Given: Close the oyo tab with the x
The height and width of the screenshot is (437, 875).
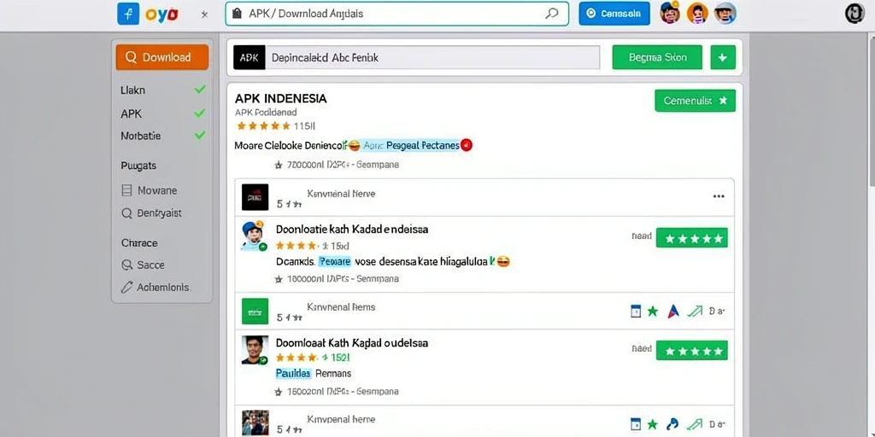Looking at the screenshot, I should pyautogui.click(x=204, y=15).
